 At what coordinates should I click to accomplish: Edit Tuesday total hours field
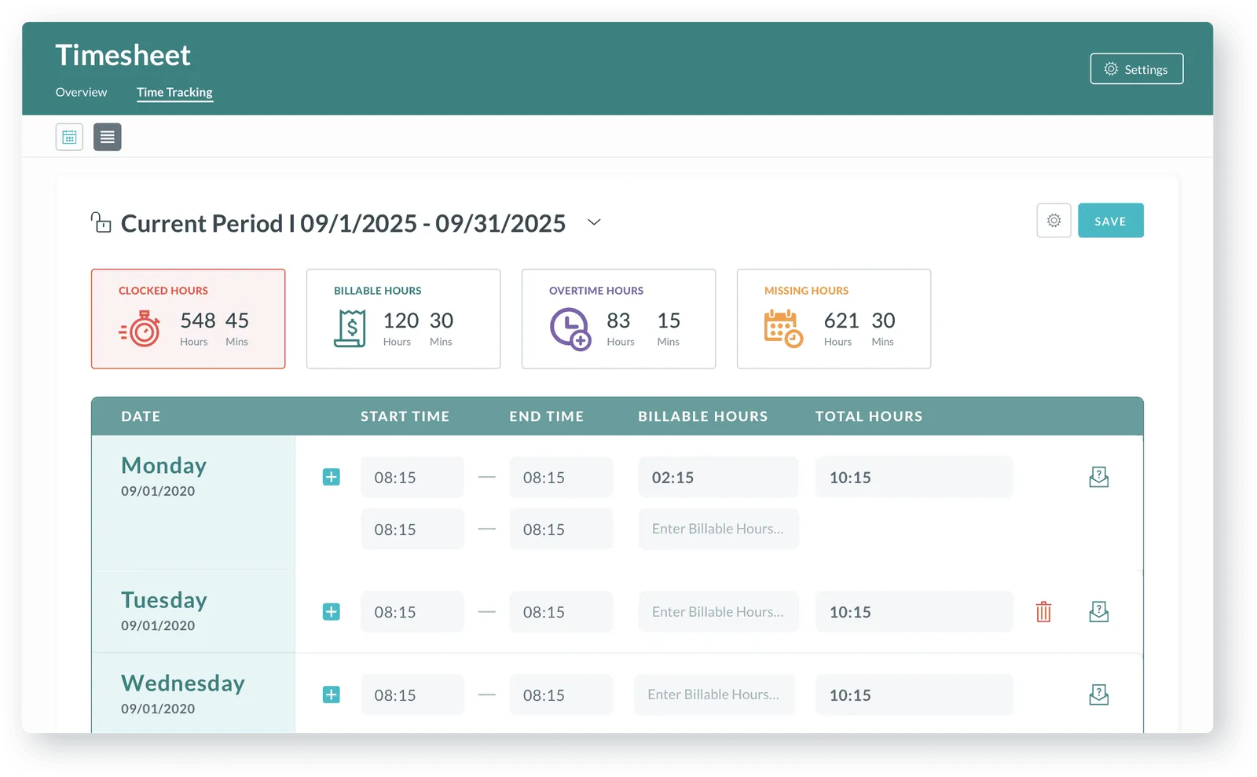pyautogui.click(x=914, y=611)
